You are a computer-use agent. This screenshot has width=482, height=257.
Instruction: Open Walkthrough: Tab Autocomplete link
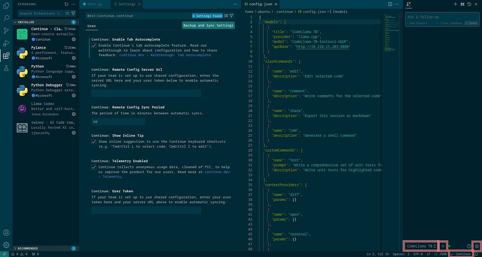click(x=180, y=55)
